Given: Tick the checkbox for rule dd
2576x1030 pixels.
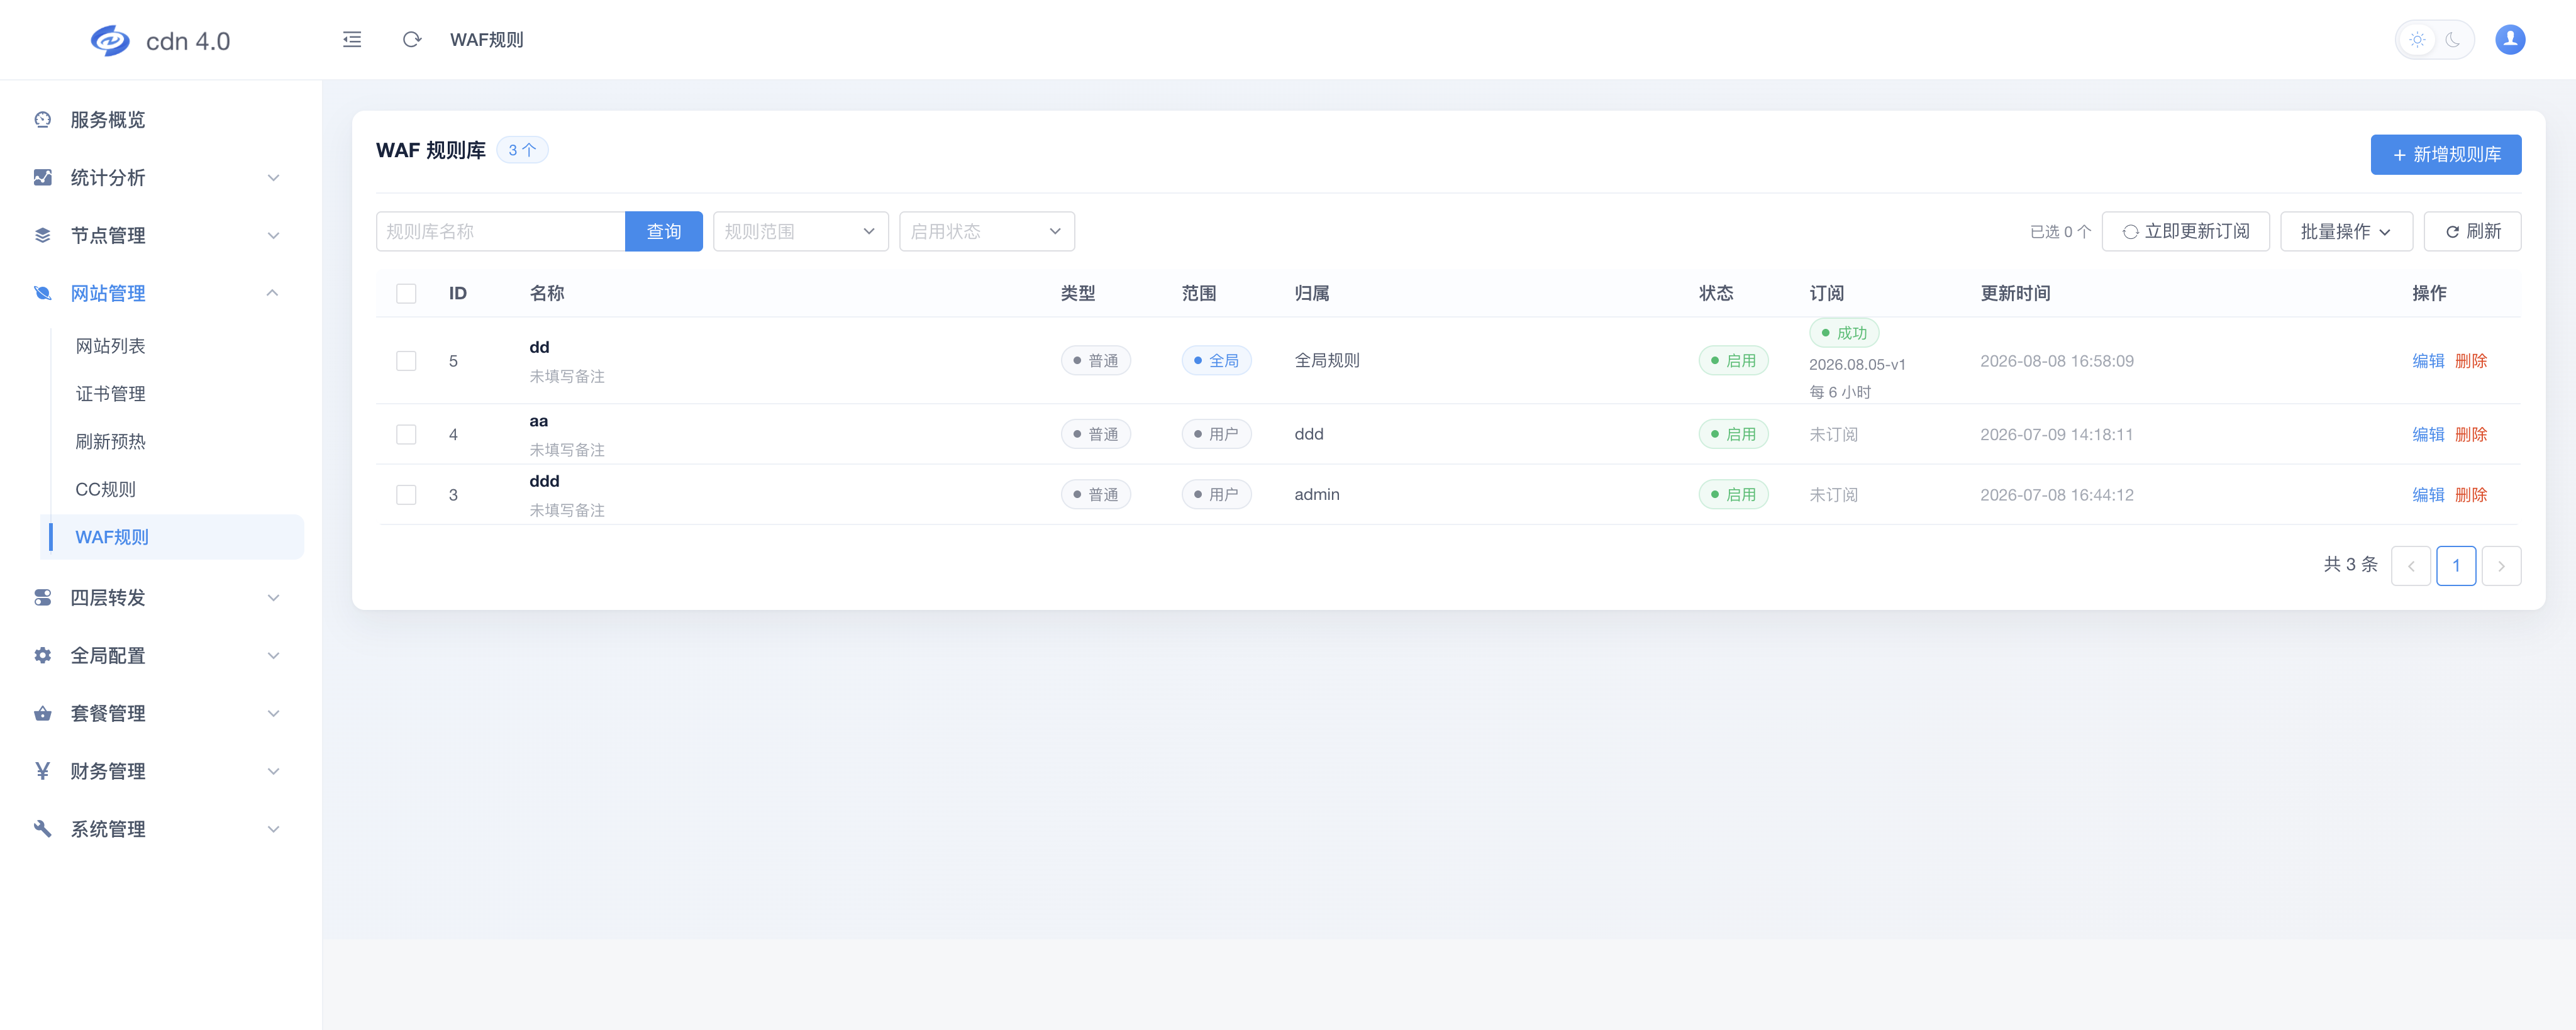Looking at the screenshot, I should tap(406, 361).
